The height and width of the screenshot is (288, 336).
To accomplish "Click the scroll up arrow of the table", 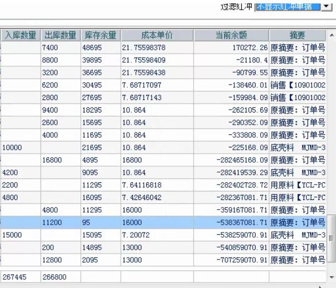I will (331, 35).
